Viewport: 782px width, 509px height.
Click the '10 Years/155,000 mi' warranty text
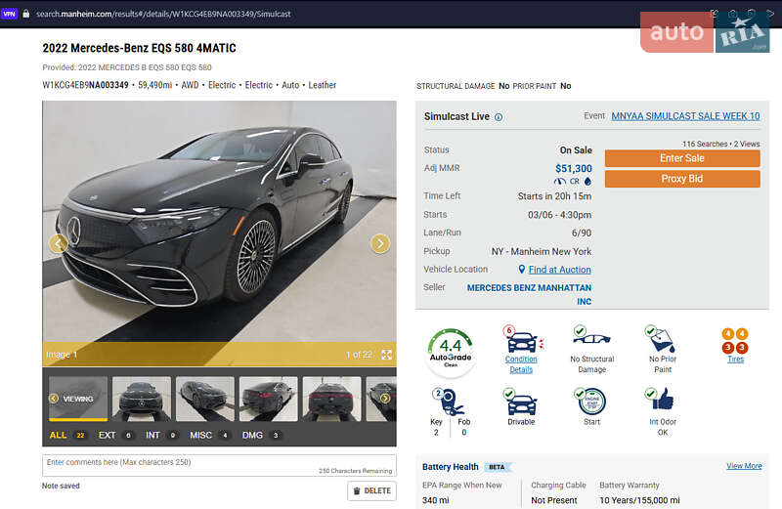pos(639,500)
